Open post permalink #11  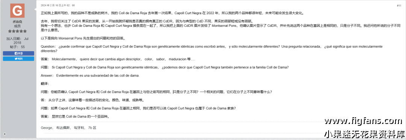tap(399, 5)
